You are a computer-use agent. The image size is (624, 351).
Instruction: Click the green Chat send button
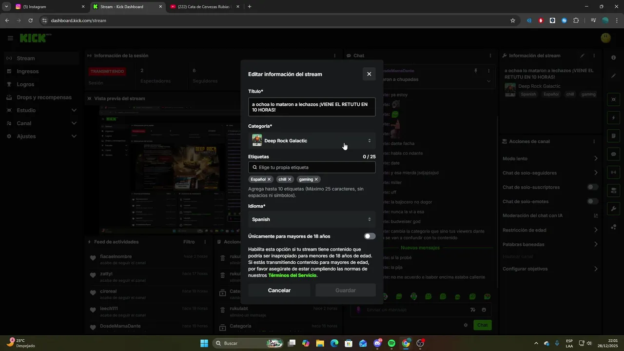point(482,325)
